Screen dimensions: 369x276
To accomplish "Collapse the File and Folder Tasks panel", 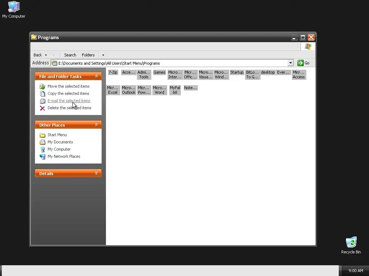I will pos(96,76).
